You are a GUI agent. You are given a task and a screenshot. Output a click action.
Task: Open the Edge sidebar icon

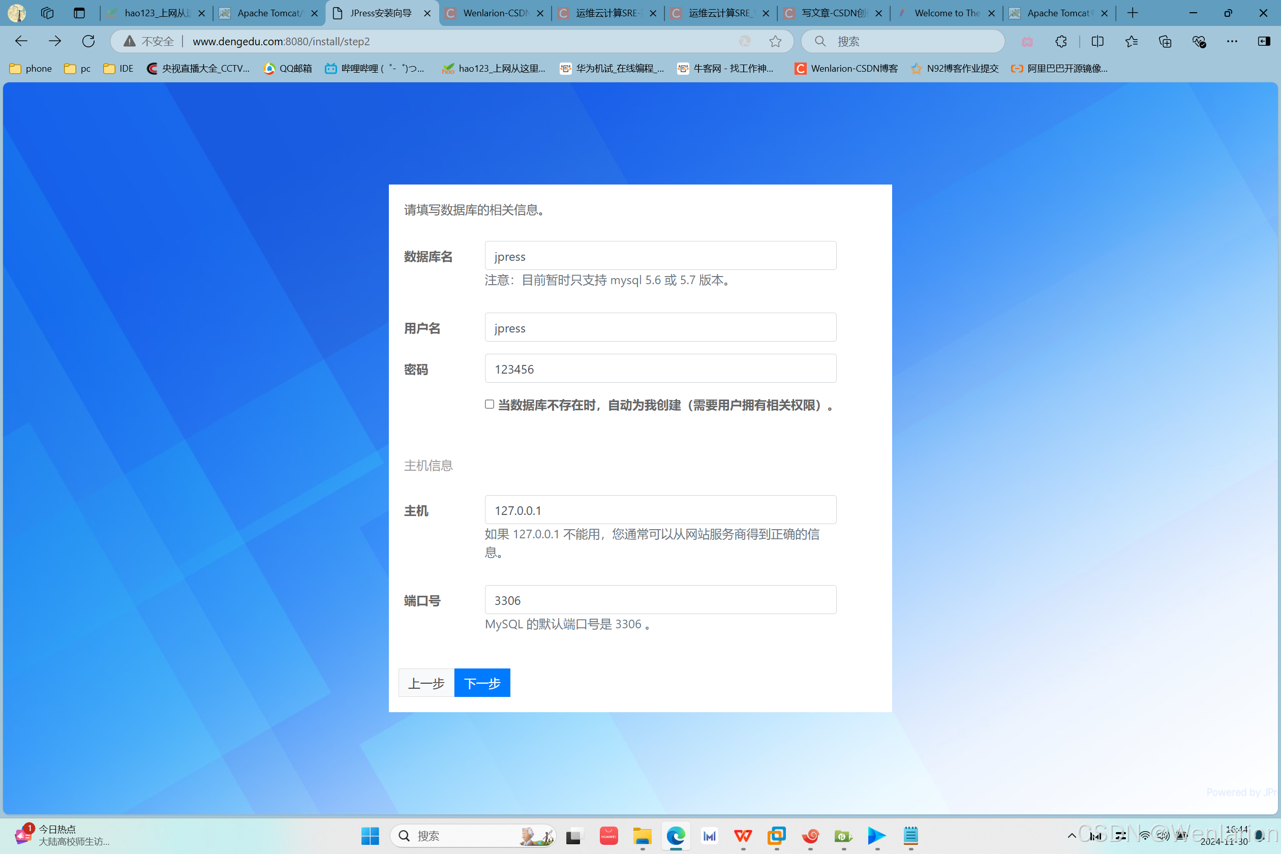click(x=1264, y=41)
